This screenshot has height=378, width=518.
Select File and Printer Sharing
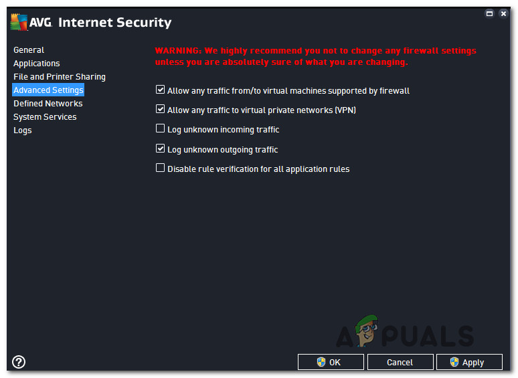pos(60,77)
